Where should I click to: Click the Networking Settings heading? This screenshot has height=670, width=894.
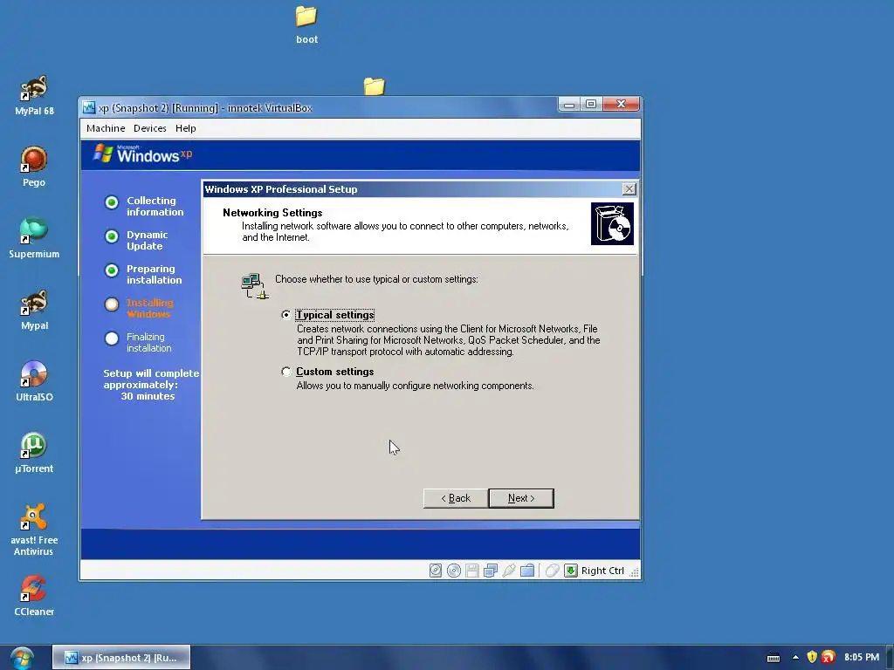(272, 213)
